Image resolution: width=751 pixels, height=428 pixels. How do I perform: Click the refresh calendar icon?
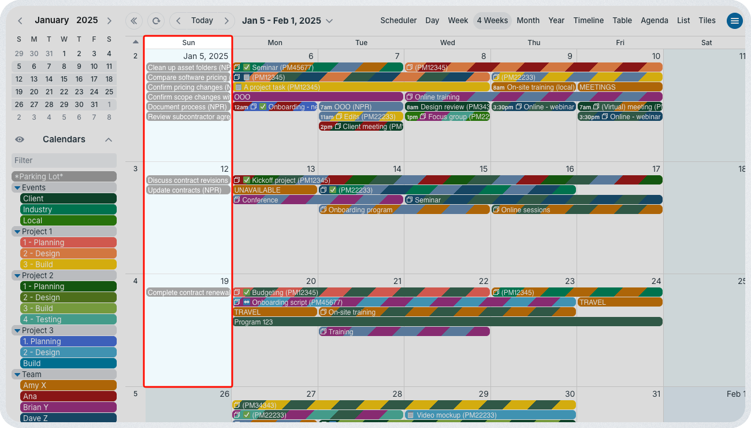point(155,21)
